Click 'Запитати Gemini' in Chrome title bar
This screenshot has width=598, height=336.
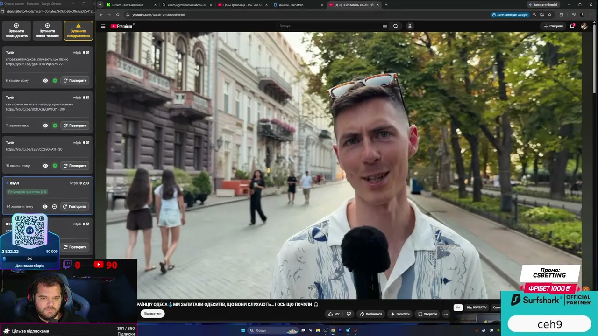point(543,5)
